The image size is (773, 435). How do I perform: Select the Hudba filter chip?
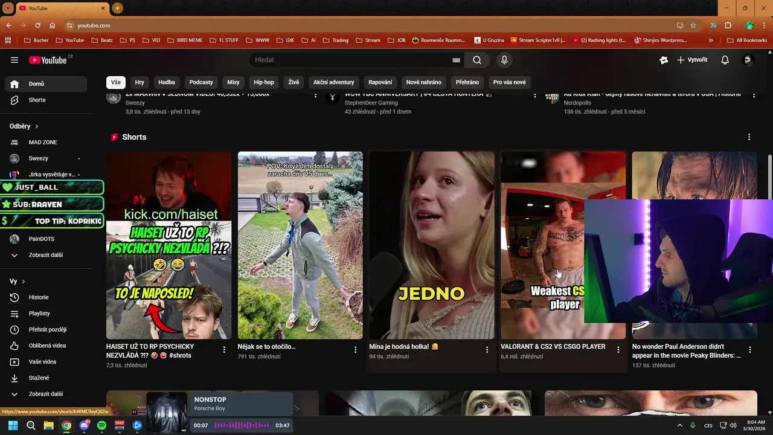[x=167, y=82]
